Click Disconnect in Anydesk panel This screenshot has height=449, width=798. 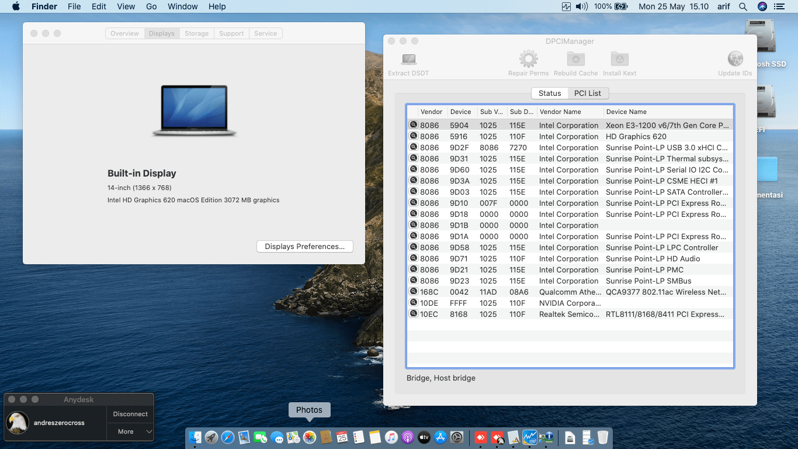point(130,414)
